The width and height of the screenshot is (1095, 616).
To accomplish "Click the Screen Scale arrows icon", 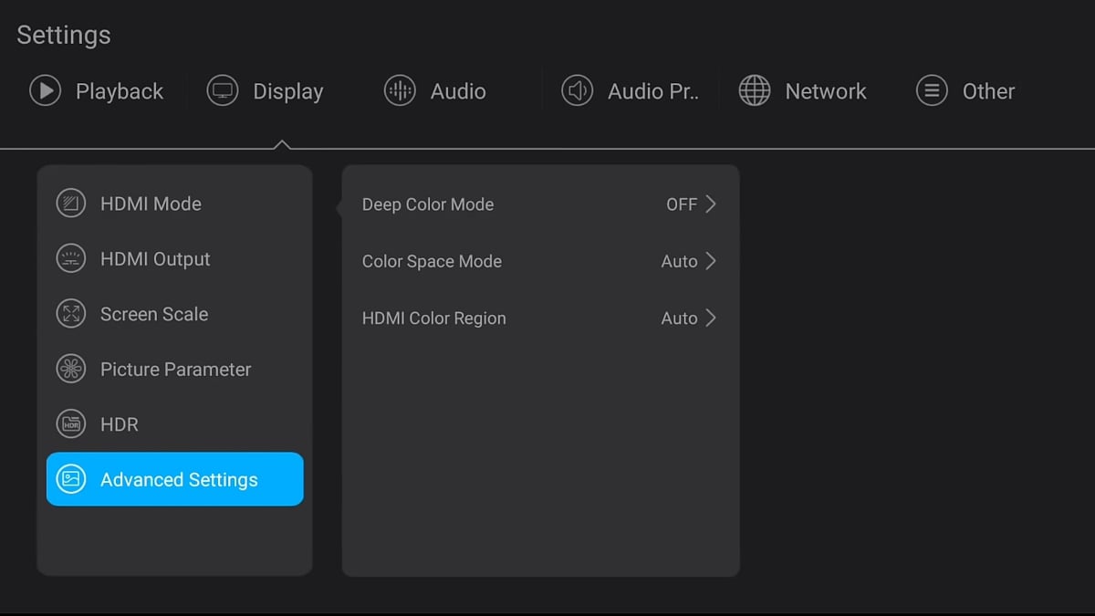I will pos(71,314).
